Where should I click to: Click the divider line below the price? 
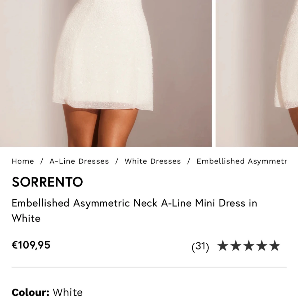(x=149, y=267)
